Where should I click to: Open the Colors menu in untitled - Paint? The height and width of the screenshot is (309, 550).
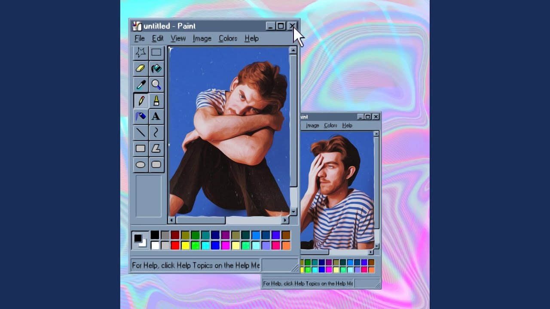(x=228, y=39)
